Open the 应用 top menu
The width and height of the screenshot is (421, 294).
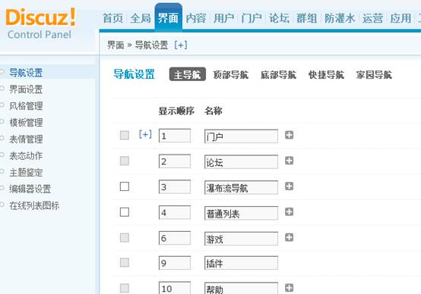pos(400,18)
